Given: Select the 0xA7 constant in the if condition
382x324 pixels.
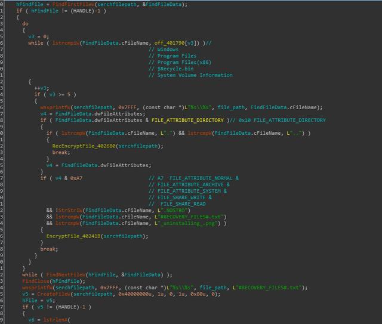Looking at the screenshot, I should click(76, 178).
